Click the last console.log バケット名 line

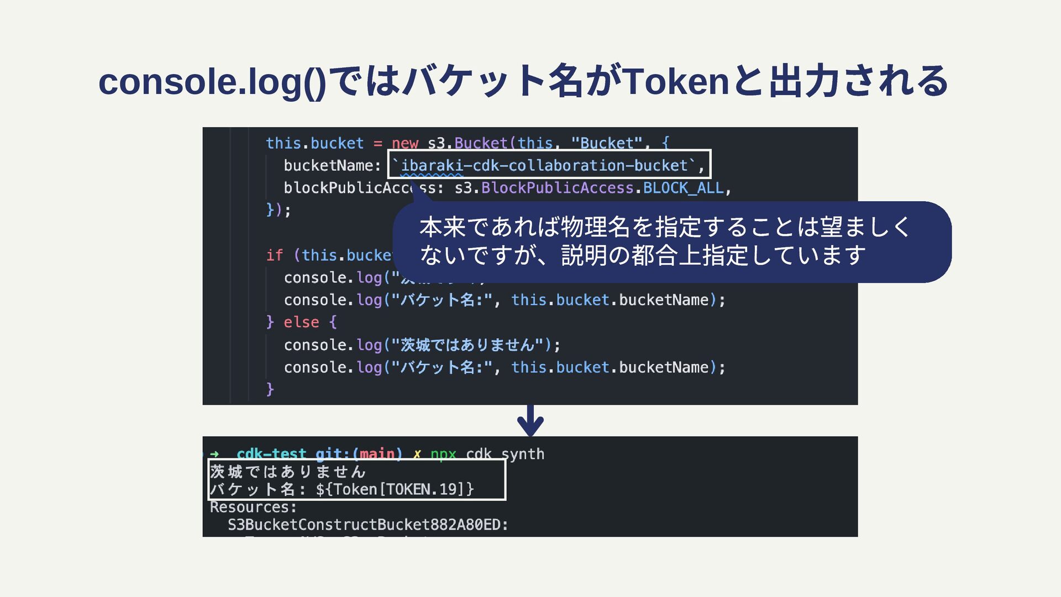tap(504, 368)
